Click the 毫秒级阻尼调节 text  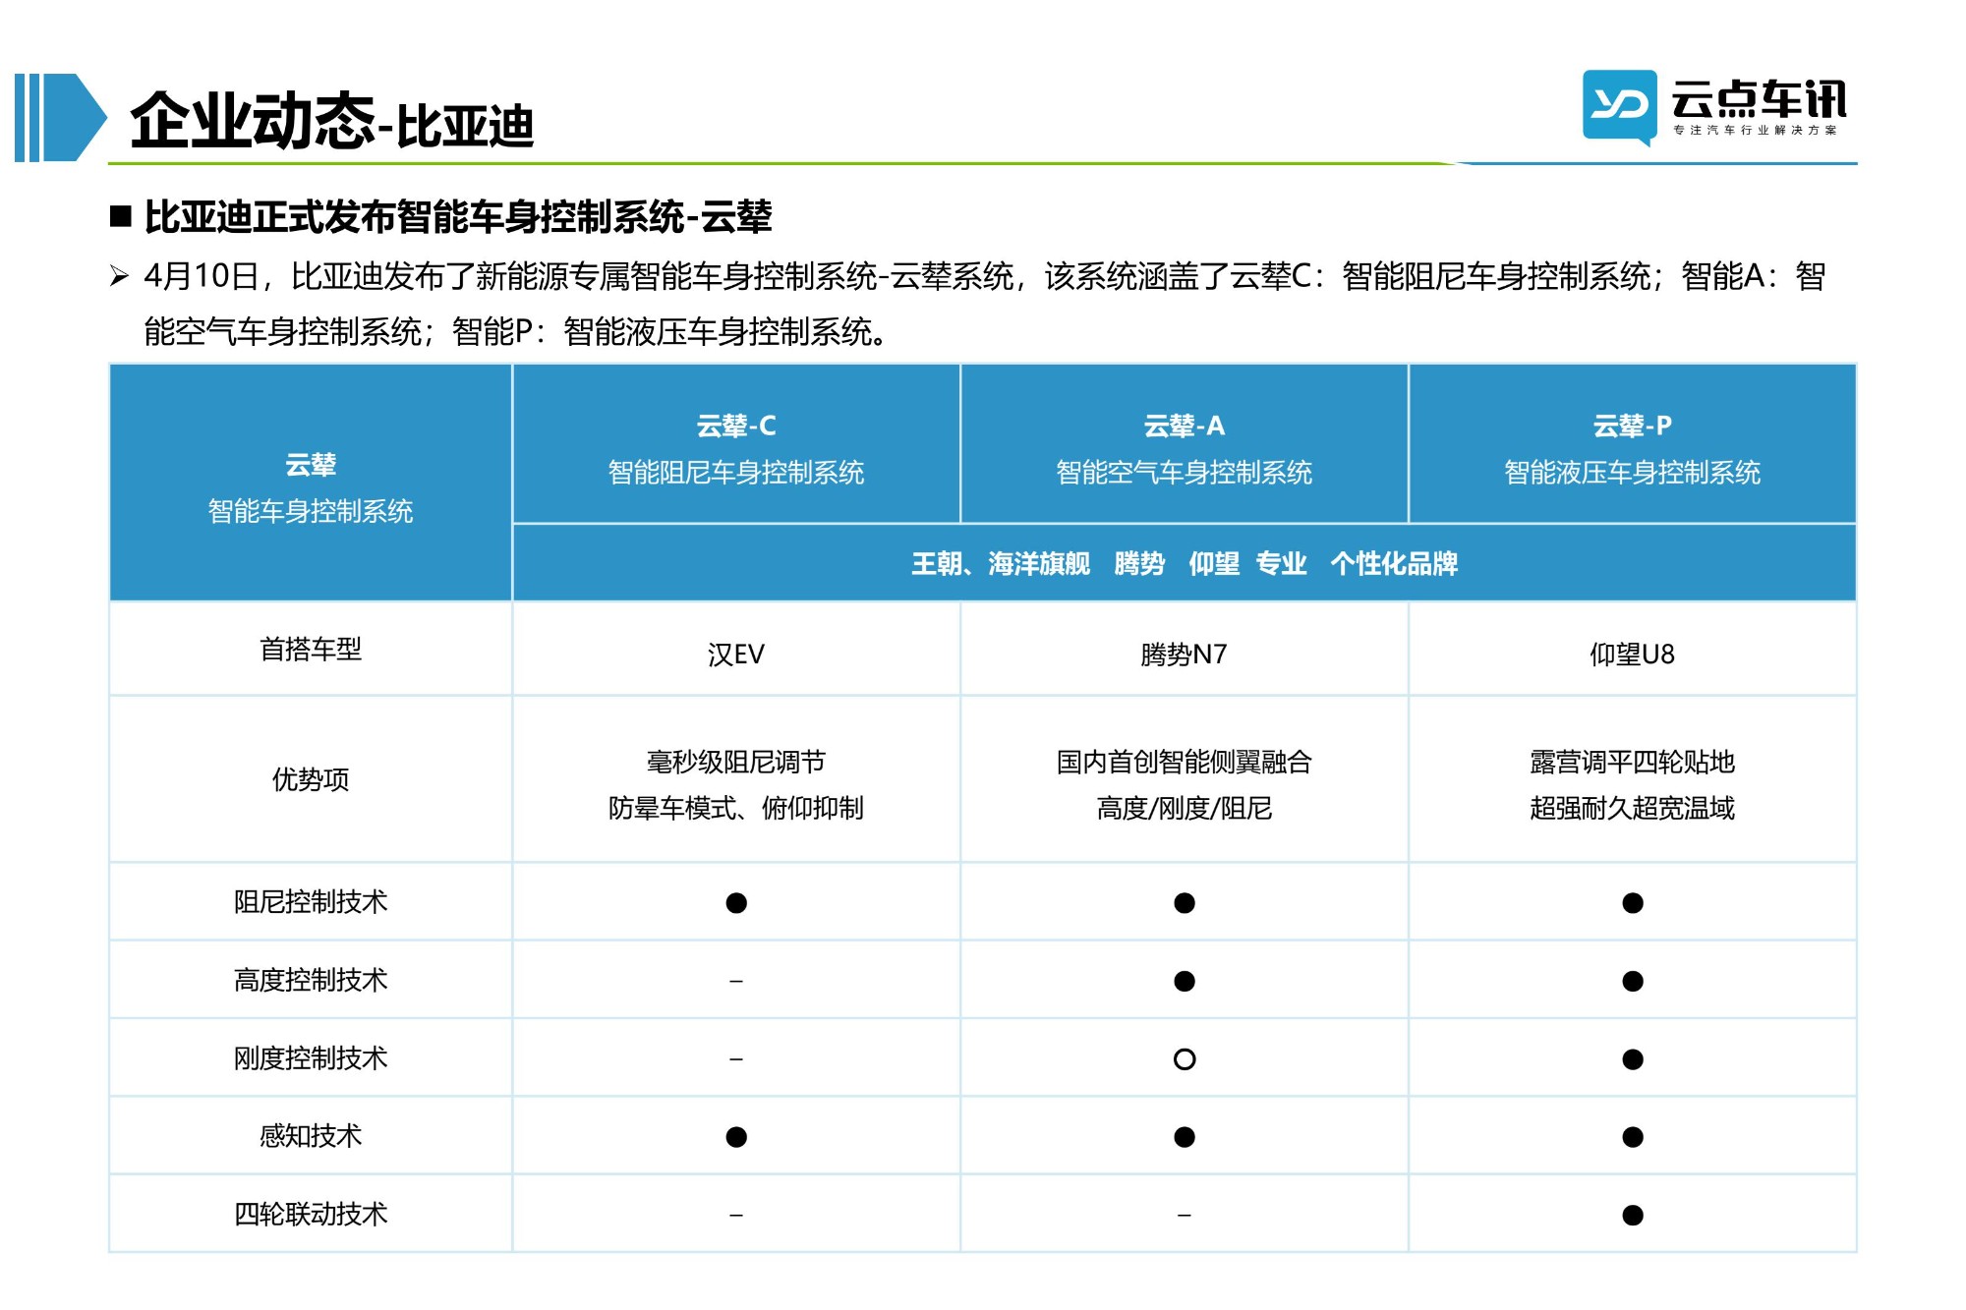736,762
